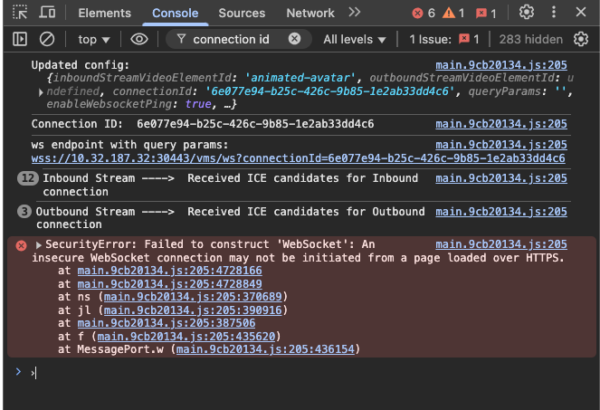Switch to the Console tab
This screenshot has height=410, width=600.
(176, 13)
